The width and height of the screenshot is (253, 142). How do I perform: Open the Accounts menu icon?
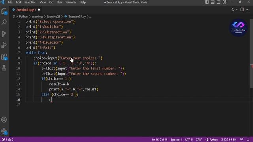click(x=4, y=120)
